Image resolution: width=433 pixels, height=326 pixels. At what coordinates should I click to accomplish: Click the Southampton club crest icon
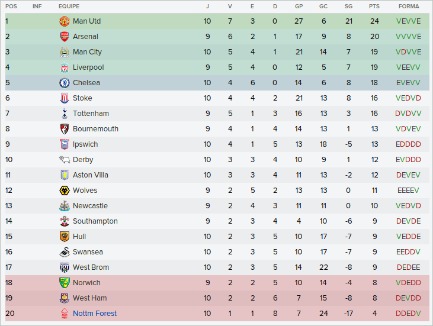tap(65, 221)
